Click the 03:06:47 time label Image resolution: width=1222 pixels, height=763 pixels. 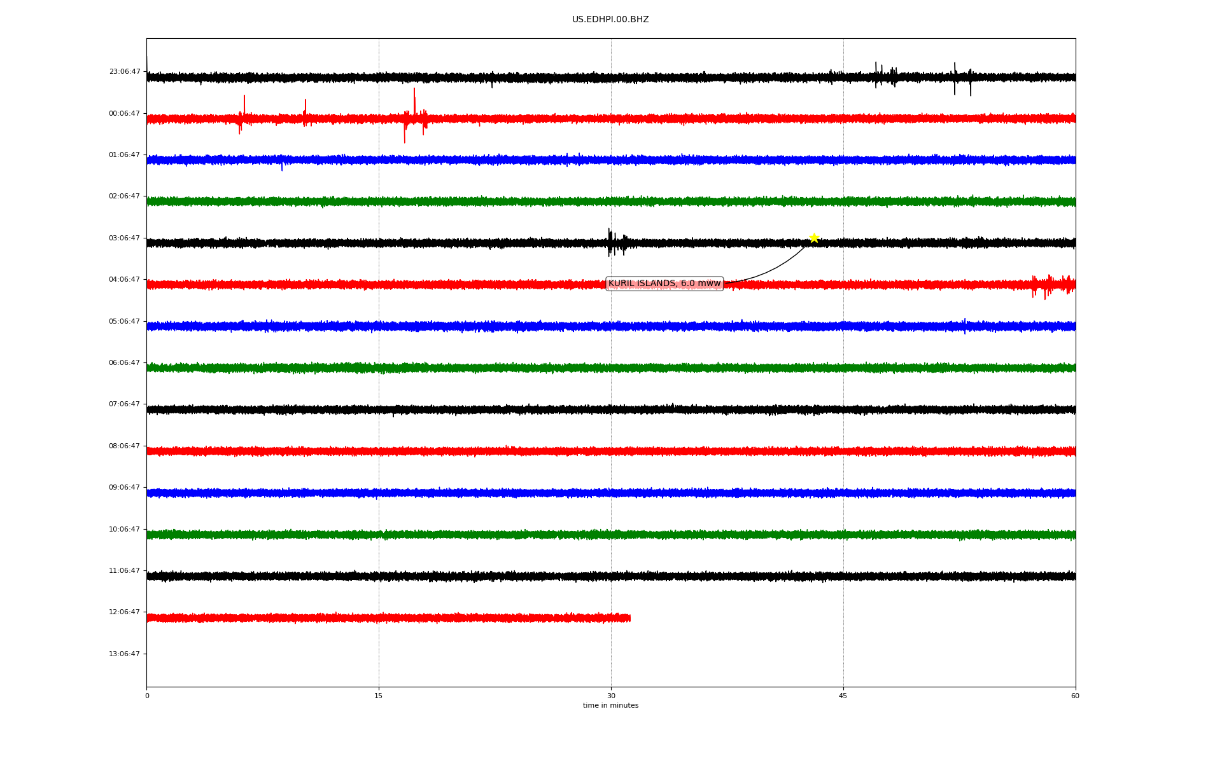point(125,238)
